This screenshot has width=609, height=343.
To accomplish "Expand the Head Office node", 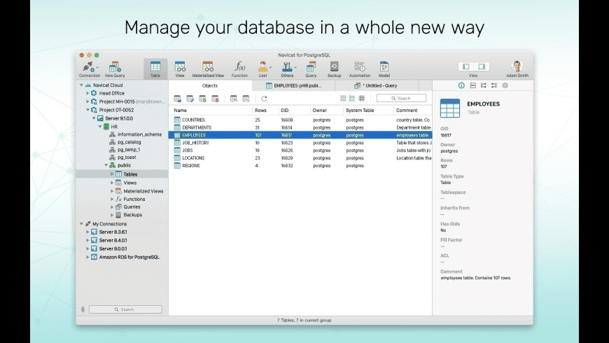I will click(87, 93).
